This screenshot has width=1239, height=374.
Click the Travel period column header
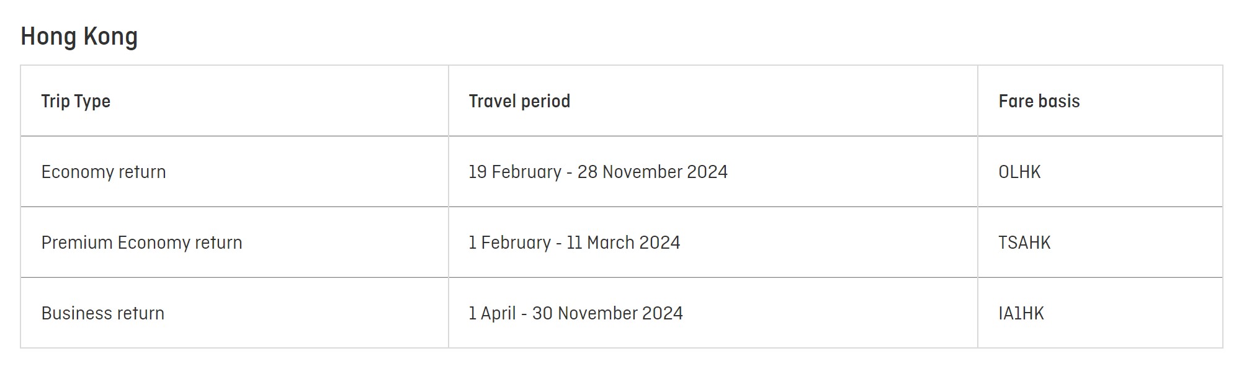pyautogui.click(x=519, y=101)
